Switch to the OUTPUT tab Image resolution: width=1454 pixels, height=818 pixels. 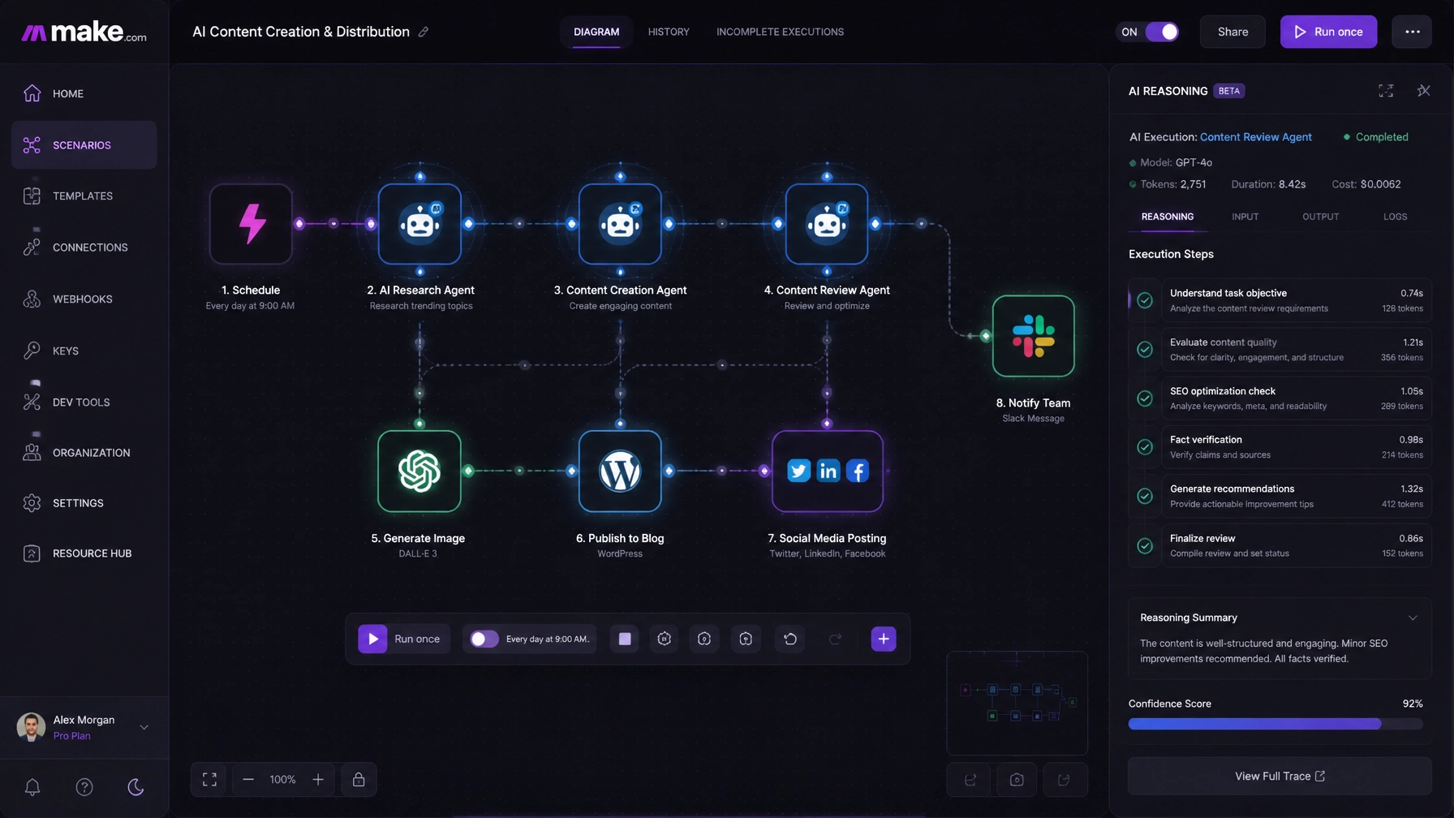[x=1320, y=217]
